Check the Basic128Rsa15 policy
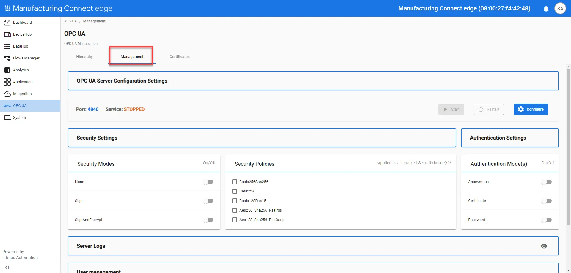This screenshot has width=571, height=273. click(235, 201)
